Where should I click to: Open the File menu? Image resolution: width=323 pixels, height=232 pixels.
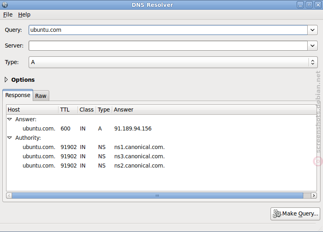[x=8, y=14]
